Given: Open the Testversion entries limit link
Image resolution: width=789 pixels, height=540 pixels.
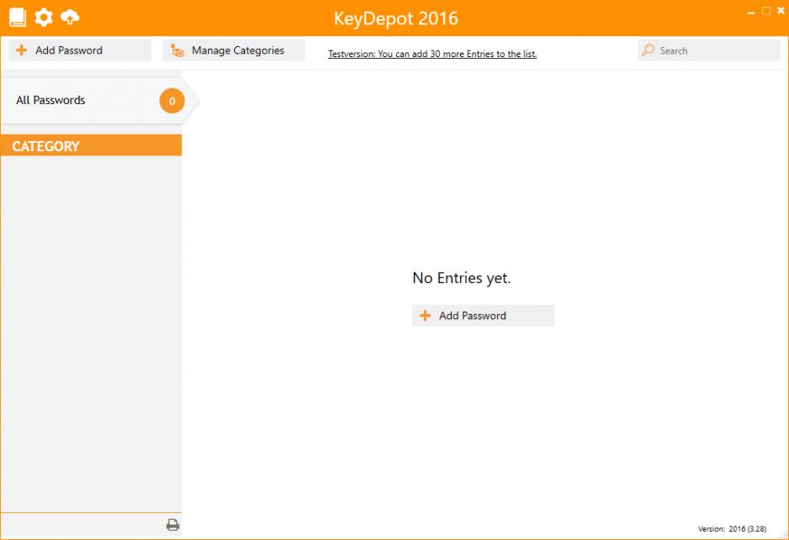Looking at the screenshot, I should pyautogui.click(x=432, y=54).
